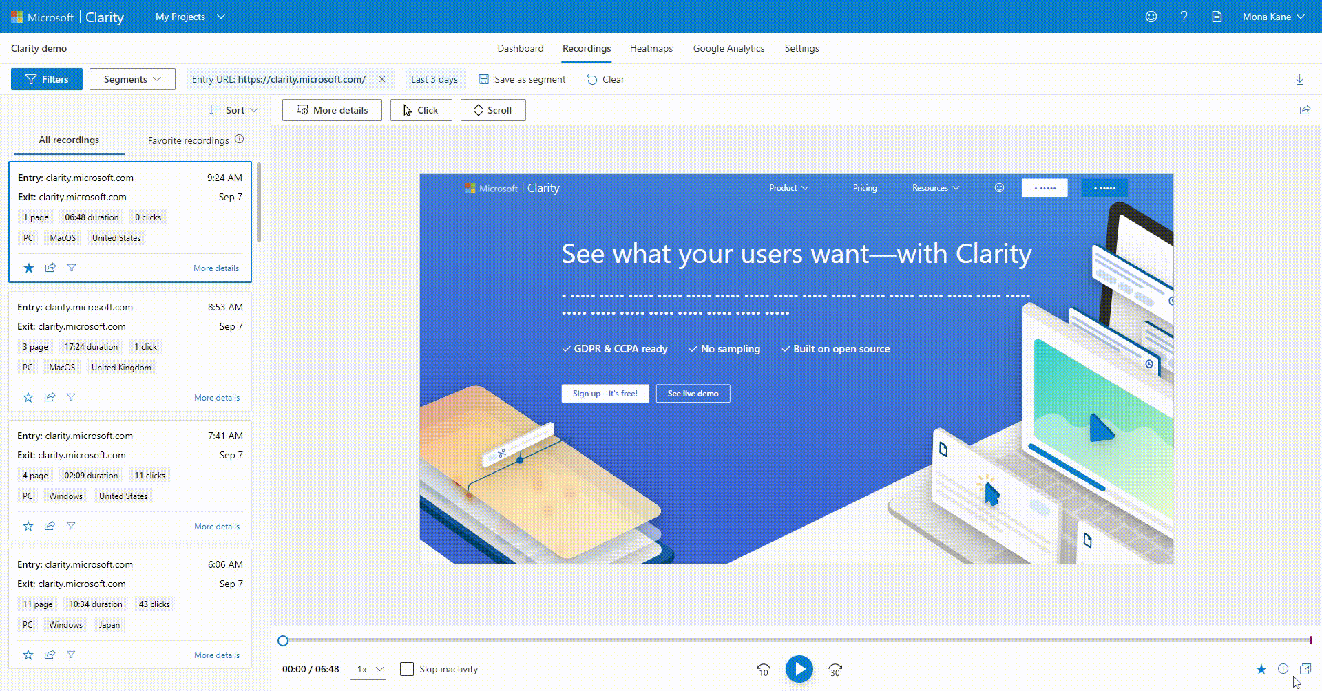Open Clarity help with the question mark
This screenshot has width=1322, height=691.
click(x=1184, y=17)
